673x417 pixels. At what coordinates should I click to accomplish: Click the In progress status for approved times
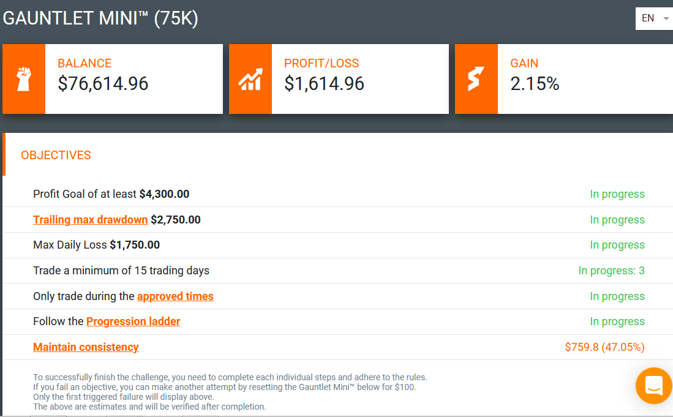617,296
